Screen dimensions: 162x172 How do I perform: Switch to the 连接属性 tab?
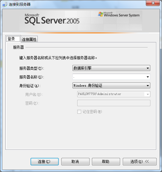click(29, 39)
